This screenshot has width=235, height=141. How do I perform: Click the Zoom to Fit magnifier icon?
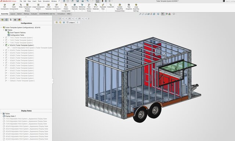140,14
